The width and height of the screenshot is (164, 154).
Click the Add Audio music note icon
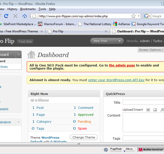[162, 110]
